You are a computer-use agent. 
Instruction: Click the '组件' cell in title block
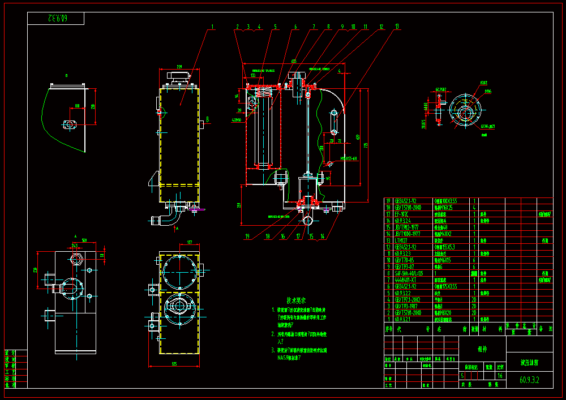pos(482,350)
